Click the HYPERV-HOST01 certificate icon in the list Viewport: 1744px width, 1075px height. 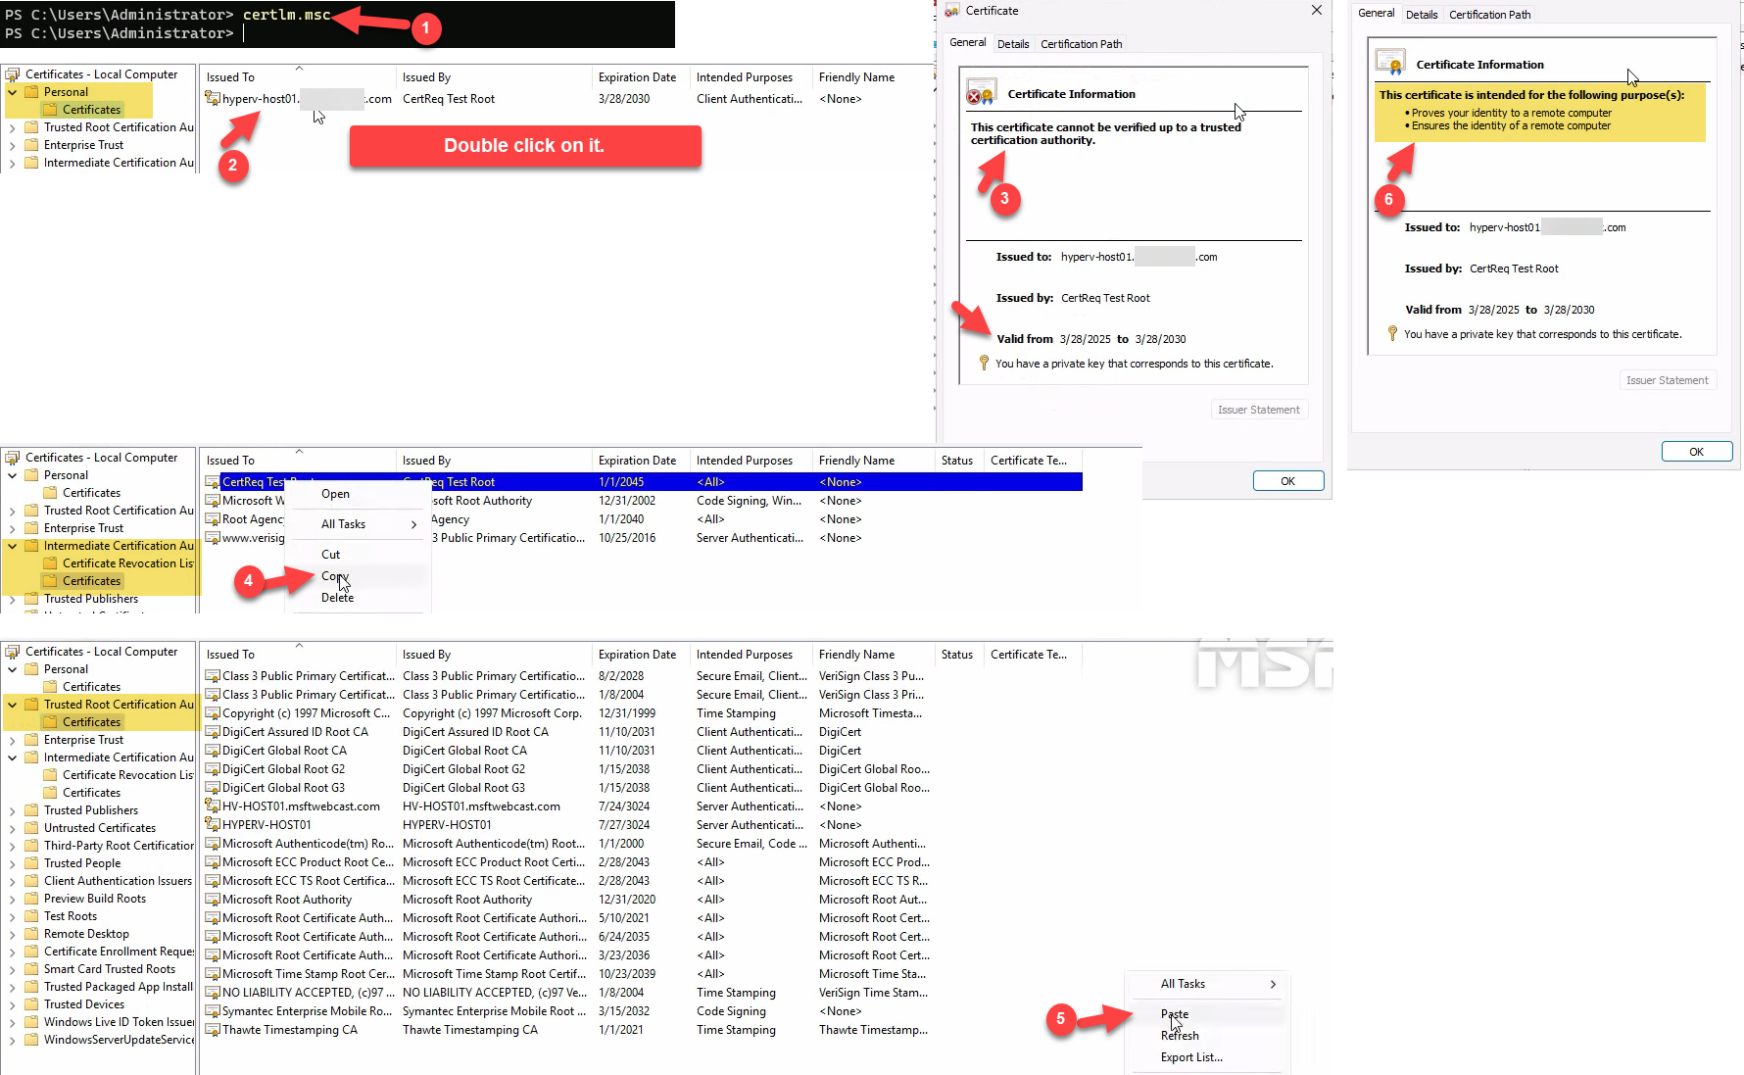point(212,825)
